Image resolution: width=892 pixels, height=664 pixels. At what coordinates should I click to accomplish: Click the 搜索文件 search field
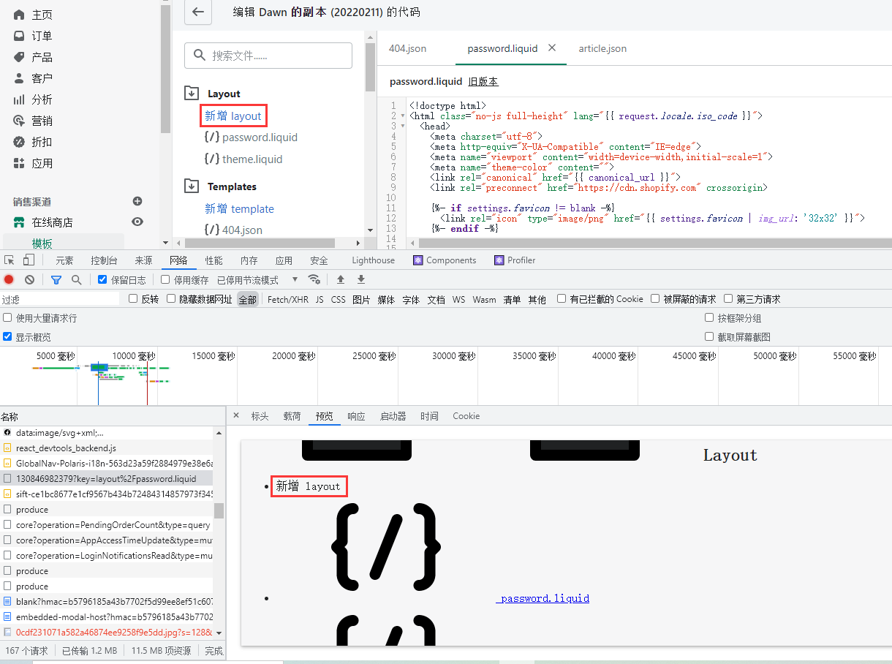(268, 56)
